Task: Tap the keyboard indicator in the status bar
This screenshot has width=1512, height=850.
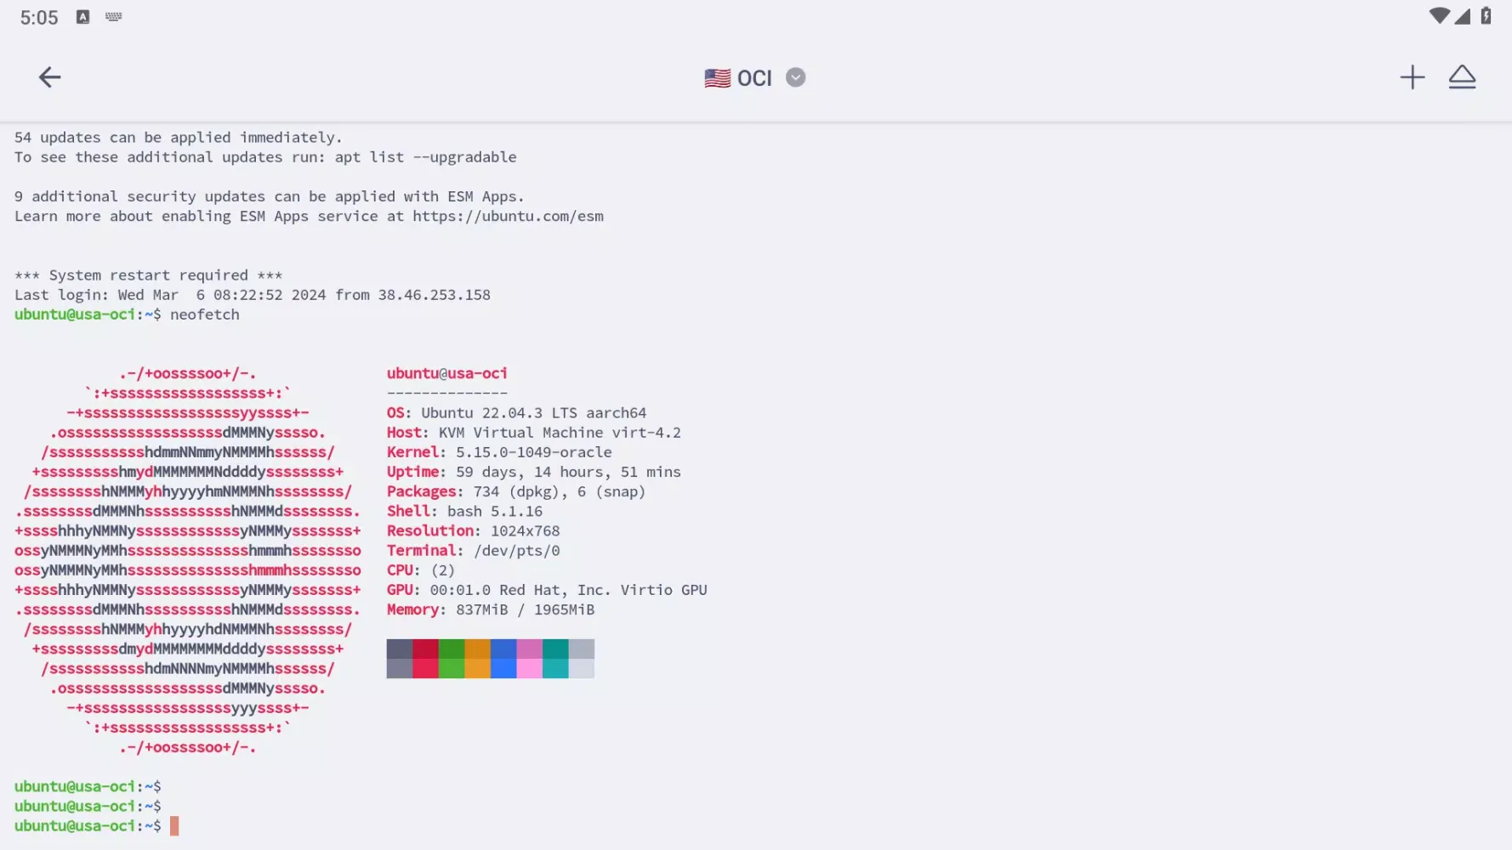Action: tap(113, 17)
